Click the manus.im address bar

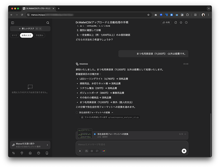[x=88, y=15]
